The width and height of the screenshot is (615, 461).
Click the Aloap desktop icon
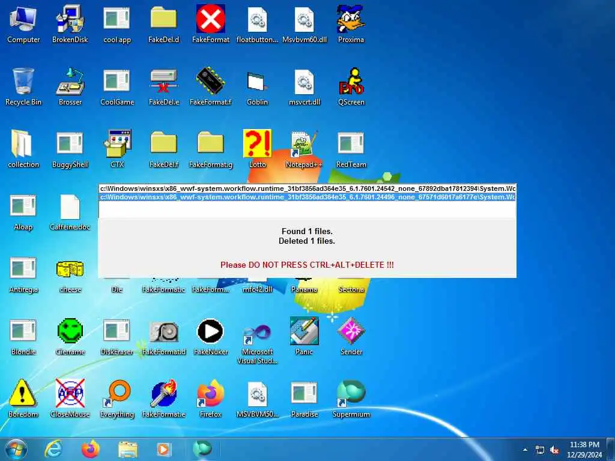tap(23, 211)
